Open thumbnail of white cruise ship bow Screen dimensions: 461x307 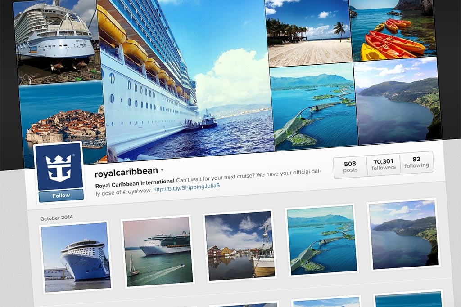point(76,257)
